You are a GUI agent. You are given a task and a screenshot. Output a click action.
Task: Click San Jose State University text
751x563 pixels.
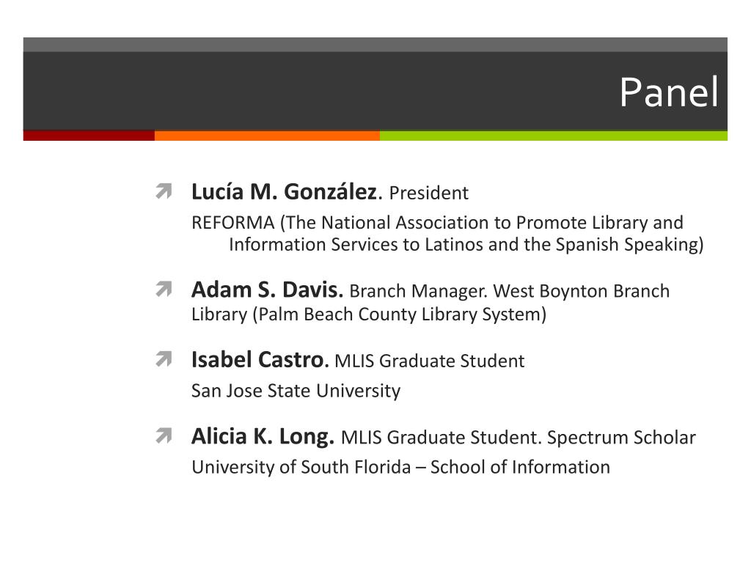tap(296, 391)
